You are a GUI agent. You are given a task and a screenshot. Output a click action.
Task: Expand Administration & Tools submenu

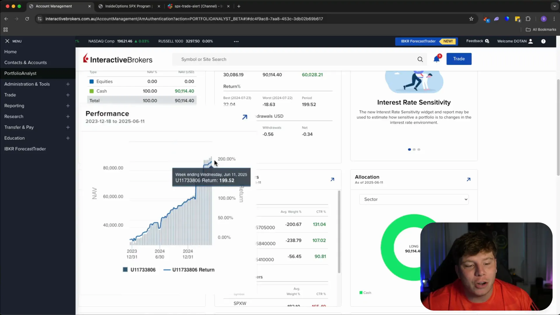(x=68, y=84)
